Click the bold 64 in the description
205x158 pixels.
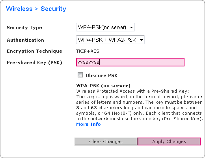107,113
